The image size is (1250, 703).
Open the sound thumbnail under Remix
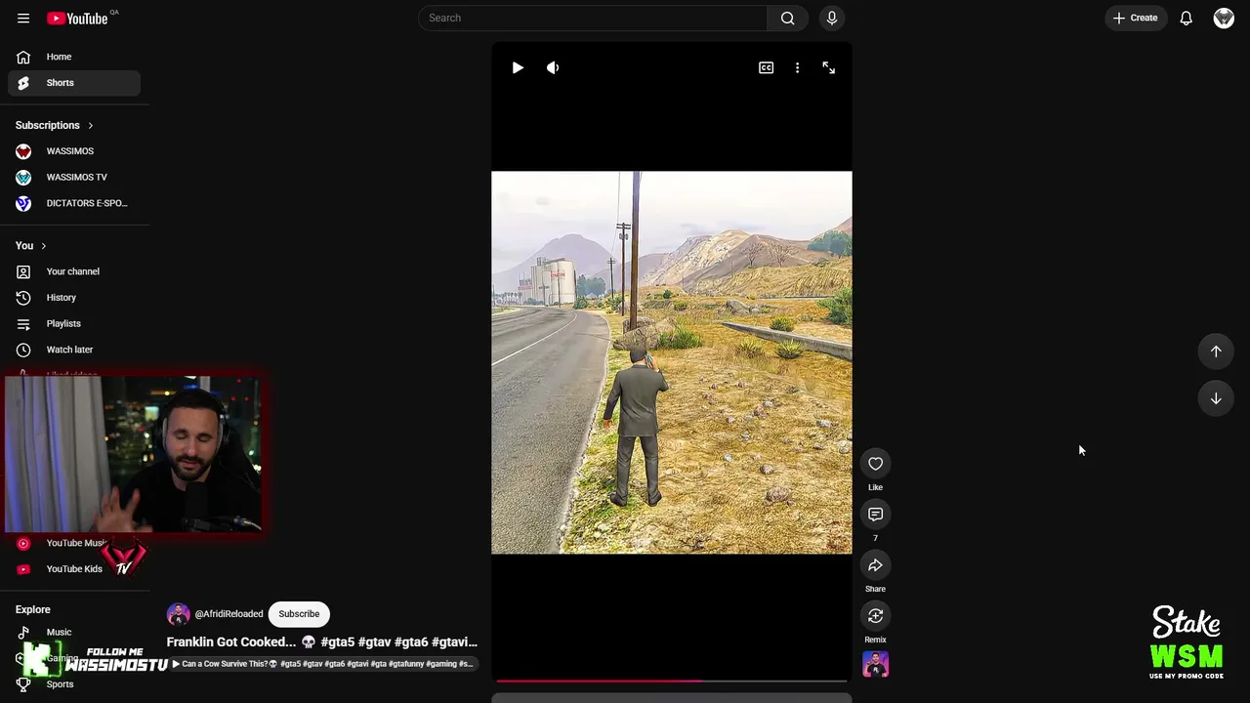(x=875, y=664)
